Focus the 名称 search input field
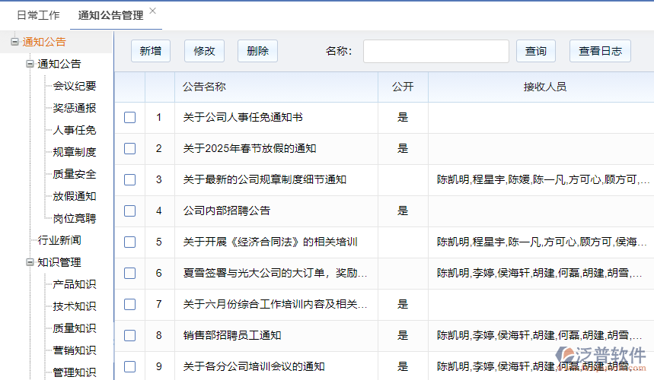This screenshot has height=380, width=654. pos(435,51)
